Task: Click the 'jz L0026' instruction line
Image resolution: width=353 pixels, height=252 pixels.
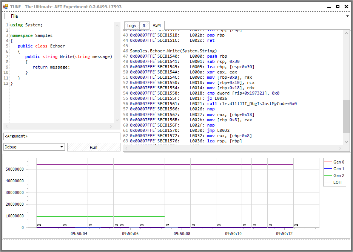Action: click(x=217, y=98)
